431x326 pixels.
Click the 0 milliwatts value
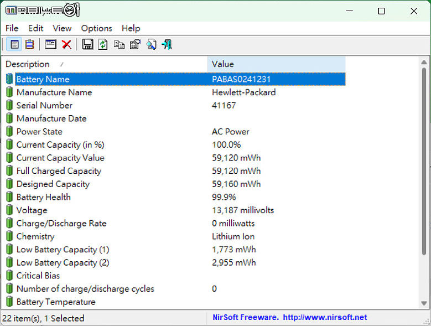pyautogui.click(x=233, y=223)
